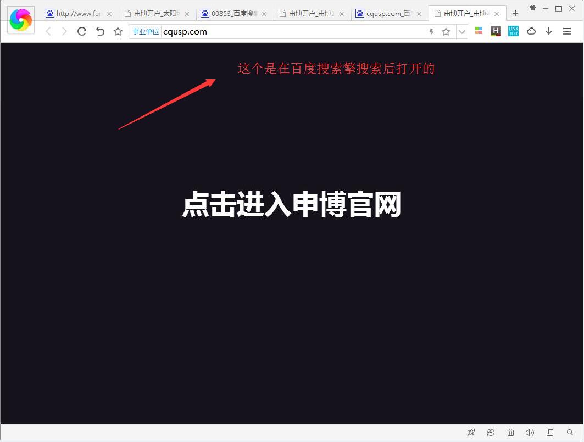
Task: Click the LINK TEST extension icon
Action: click(513, 32)
